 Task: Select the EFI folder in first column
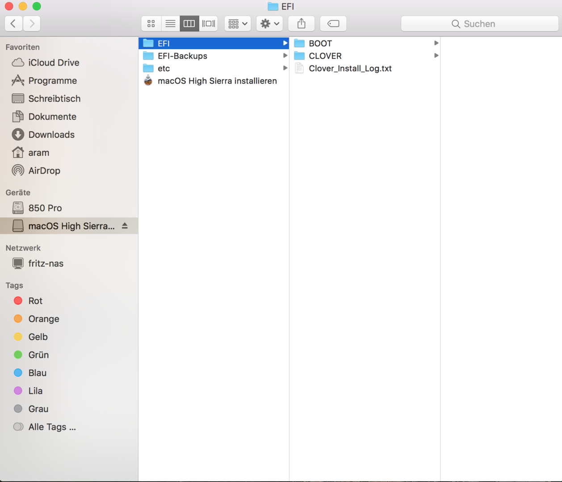pyautogui.click(x=214, y=43)
